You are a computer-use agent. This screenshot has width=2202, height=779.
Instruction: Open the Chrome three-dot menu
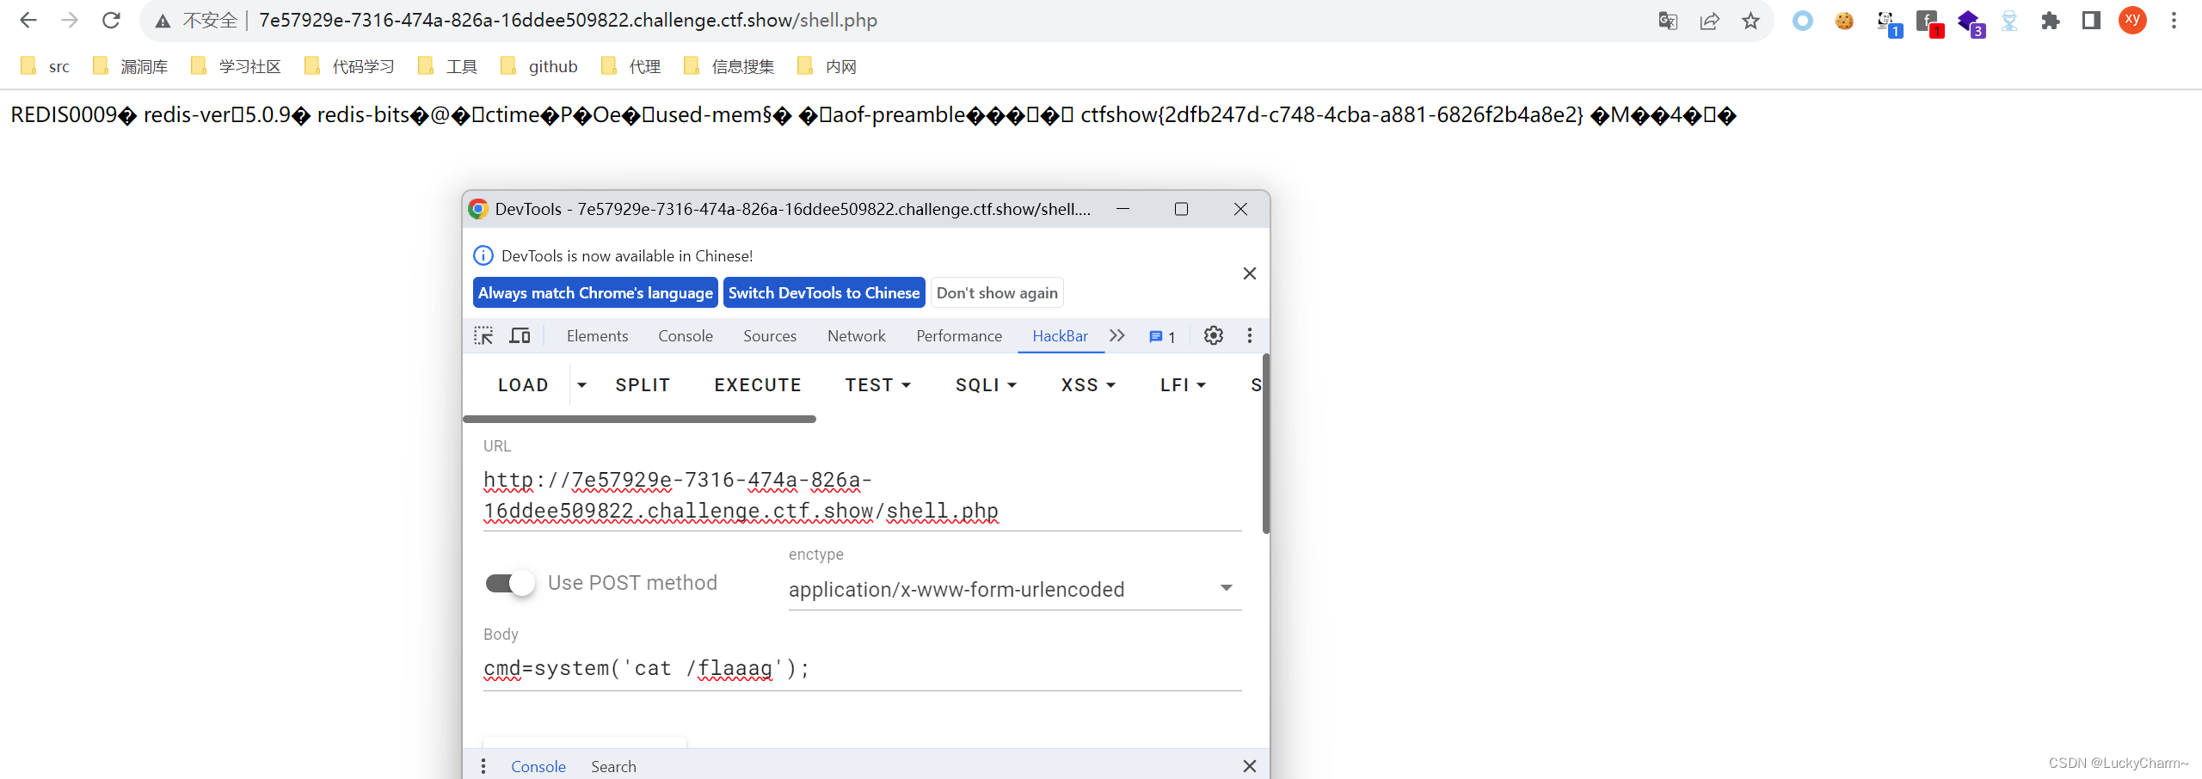click(2174, 21)
